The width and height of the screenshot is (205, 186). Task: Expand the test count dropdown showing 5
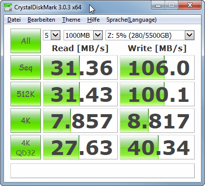tap(55, 35)
